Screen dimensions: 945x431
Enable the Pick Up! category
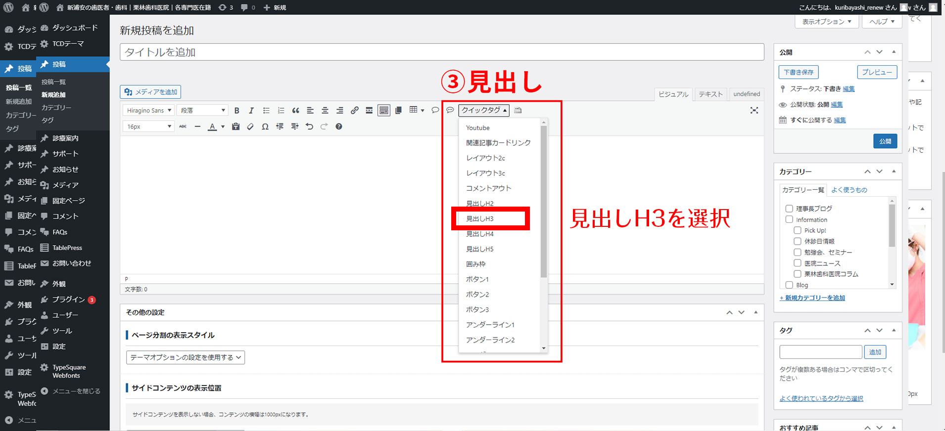click(797, 230)
